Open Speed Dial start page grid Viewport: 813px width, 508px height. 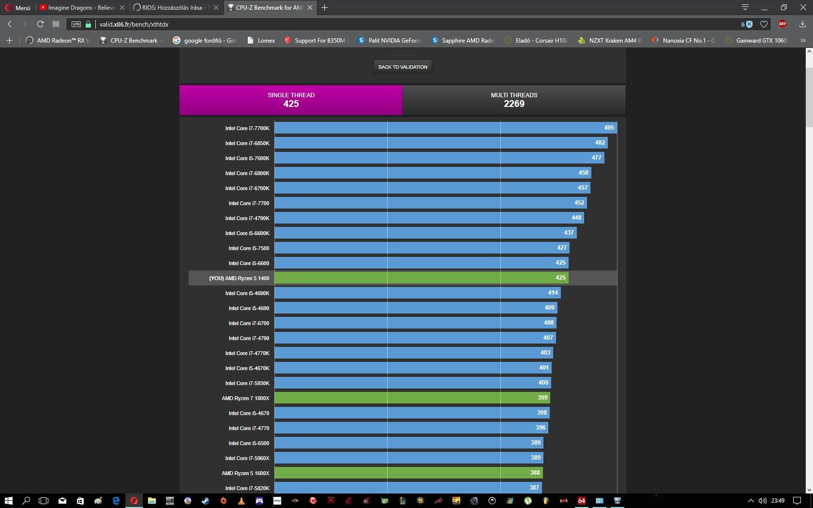coord(56,24)
